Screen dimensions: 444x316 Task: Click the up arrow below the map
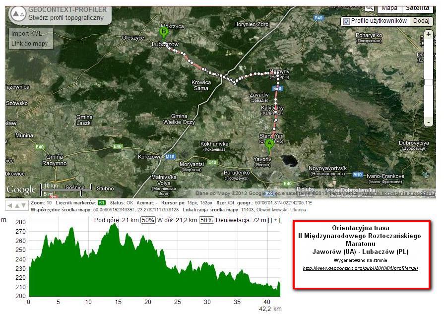(x=16, y=205)
